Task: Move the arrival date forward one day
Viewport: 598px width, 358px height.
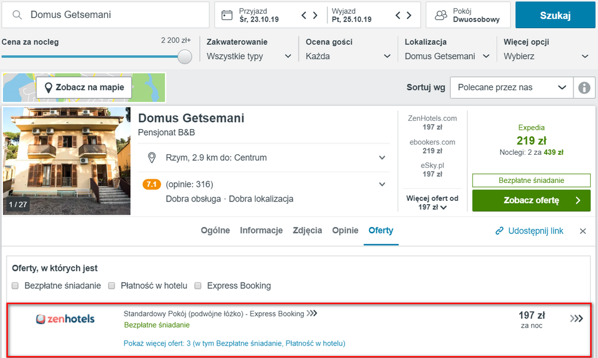Action: (315, 16)
